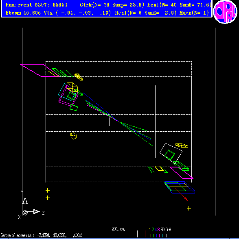Select the large magenta parallelogram top left

tap(39, 70)
